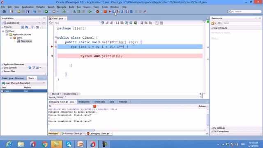This screenshot has height=148, width=263.
Task: Click the Step Into debug toolbar icon
Action: (118, 12)
